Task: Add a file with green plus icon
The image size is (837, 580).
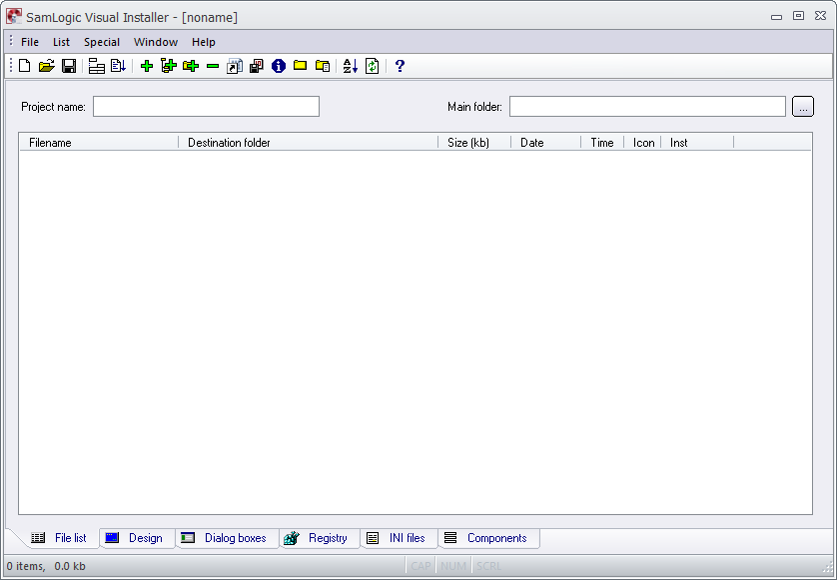Action: click(x=146, y=66)
